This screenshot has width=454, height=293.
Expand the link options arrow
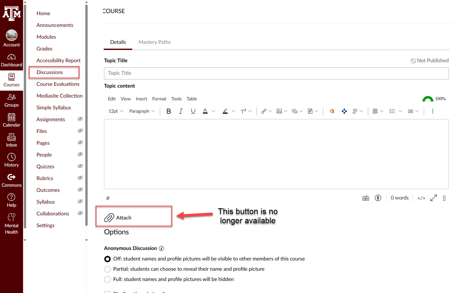270,111
